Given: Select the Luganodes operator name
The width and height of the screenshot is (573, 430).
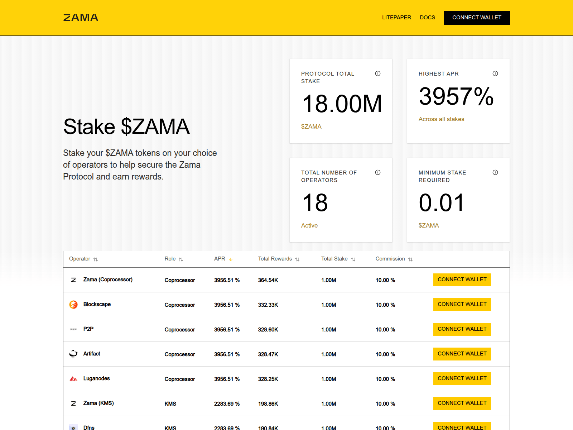Looking at the screenshot, I should coord(97,378).
